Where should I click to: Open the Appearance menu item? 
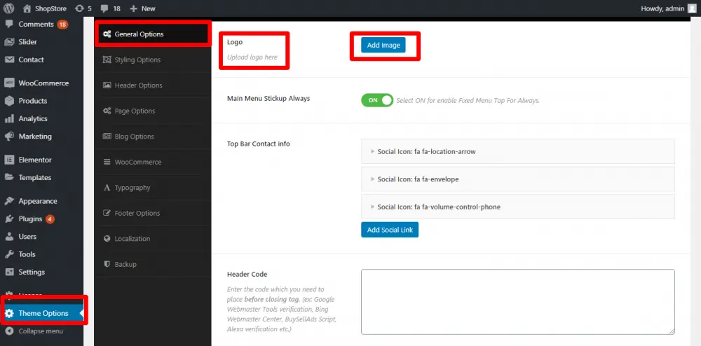click(41, 201)
